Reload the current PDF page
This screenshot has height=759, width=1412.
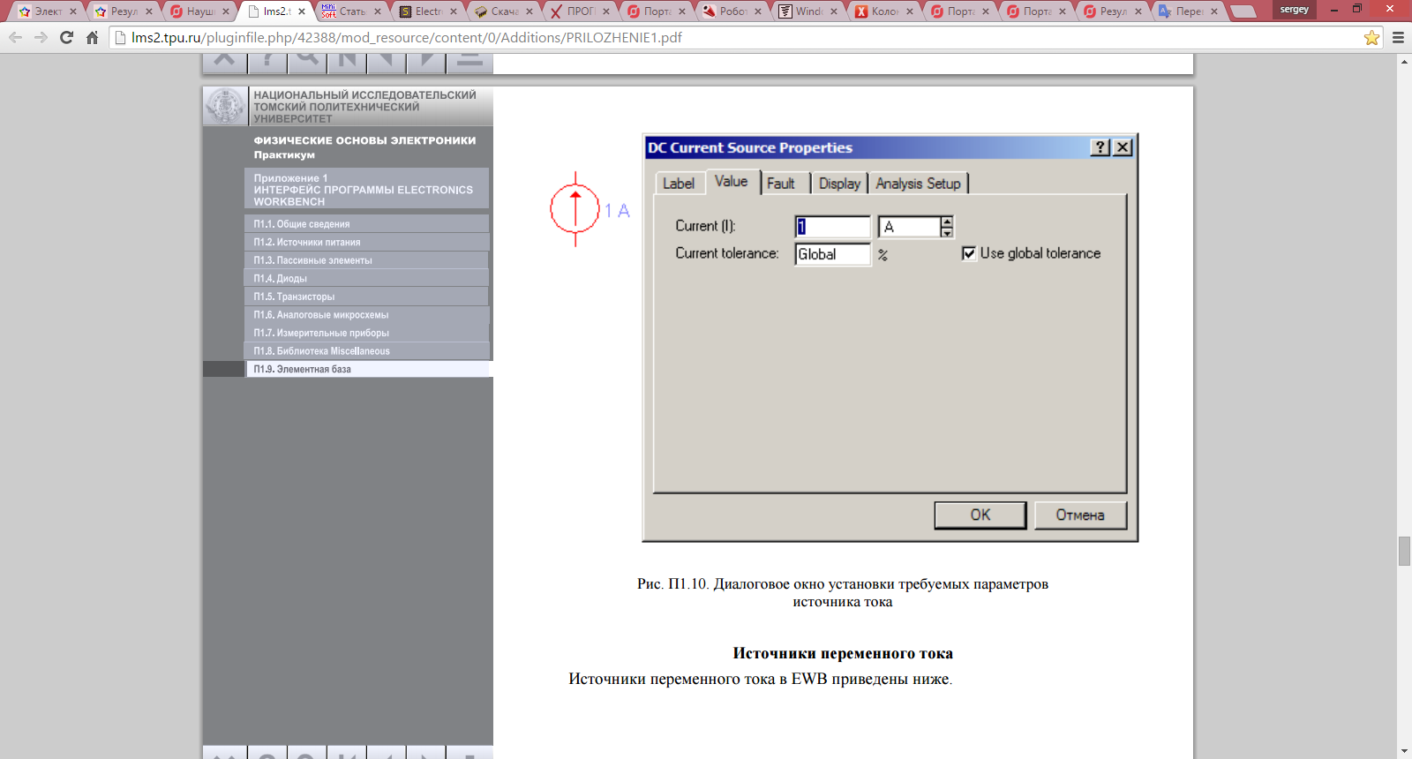(x=66, y=38)
